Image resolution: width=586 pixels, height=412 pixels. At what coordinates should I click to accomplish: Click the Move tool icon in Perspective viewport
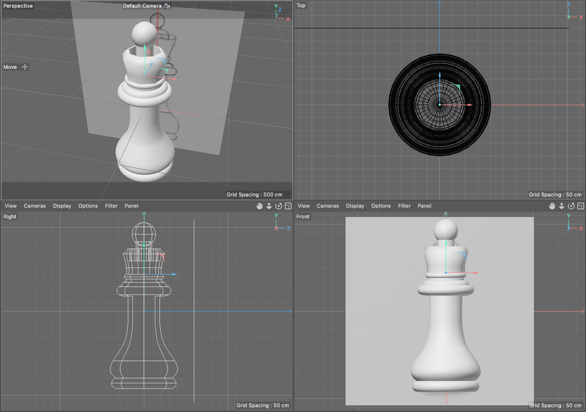(x=25, y=67)
